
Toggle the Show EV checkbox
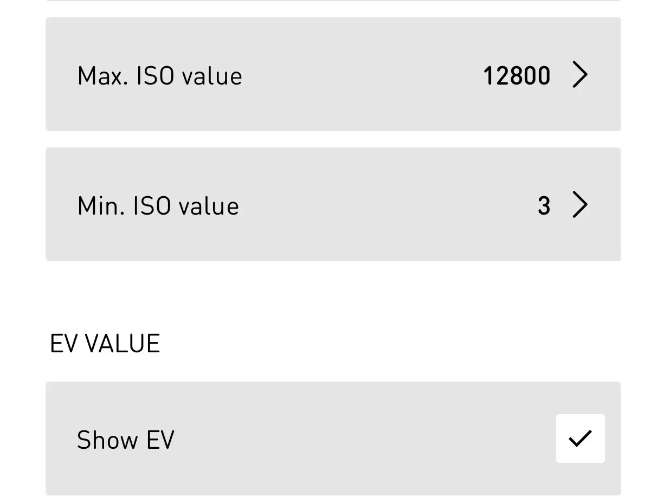tap(580, 438)
